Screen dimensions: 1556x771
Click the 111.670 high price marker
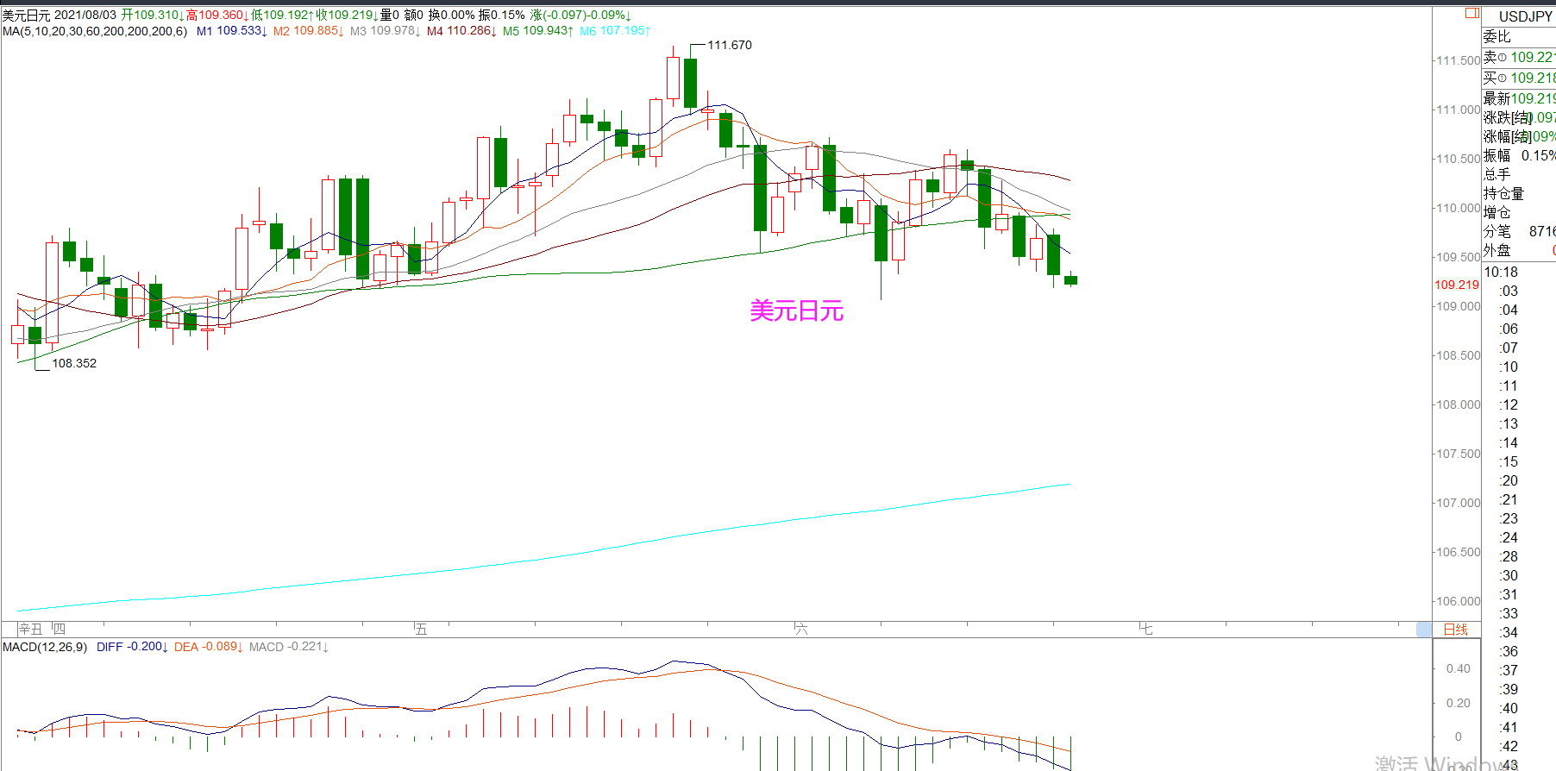click(x=730, y=45)
